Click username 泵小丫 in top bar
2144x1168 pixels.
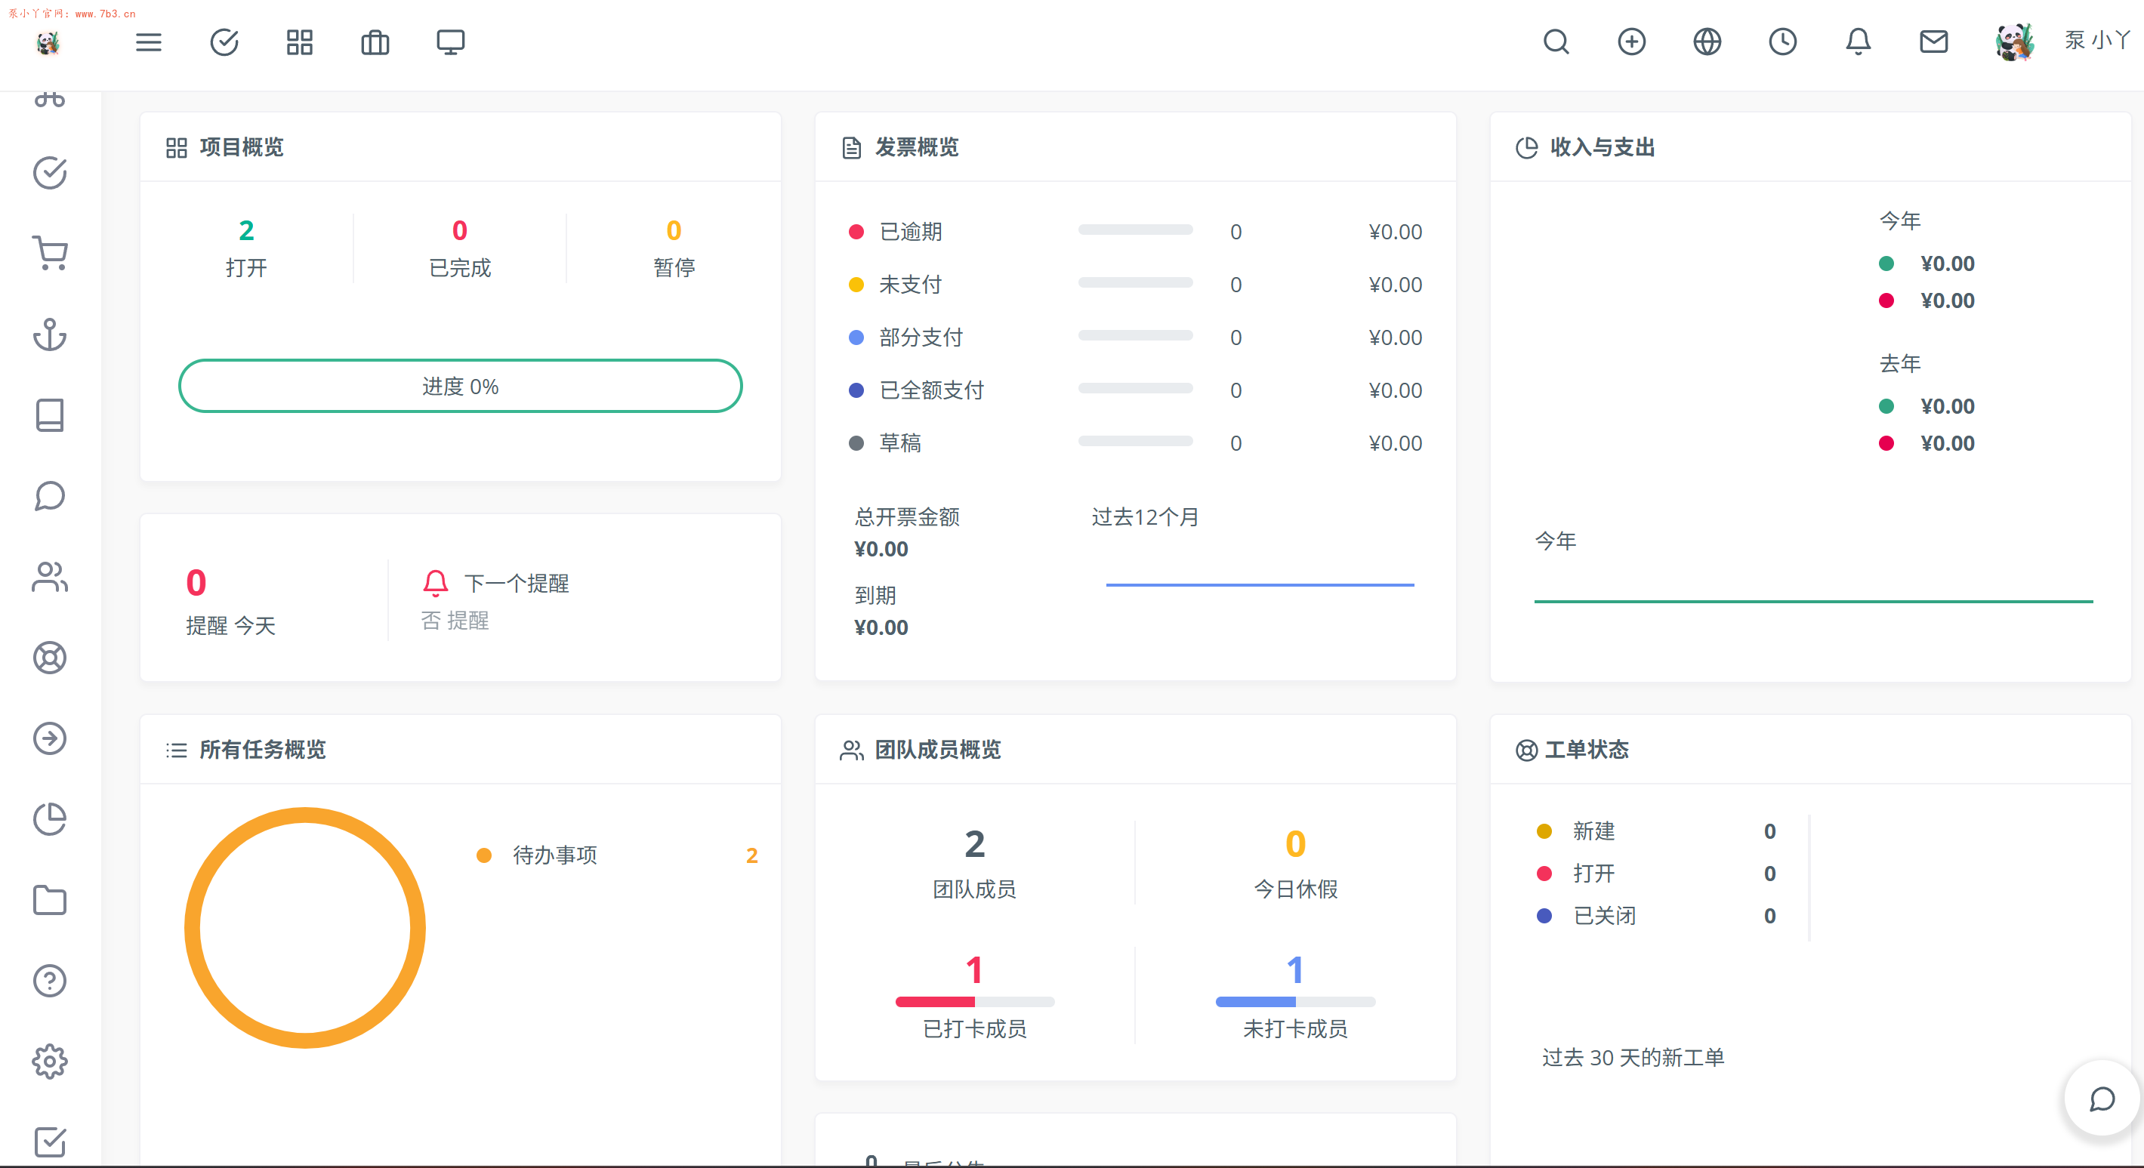(2096, 40)
